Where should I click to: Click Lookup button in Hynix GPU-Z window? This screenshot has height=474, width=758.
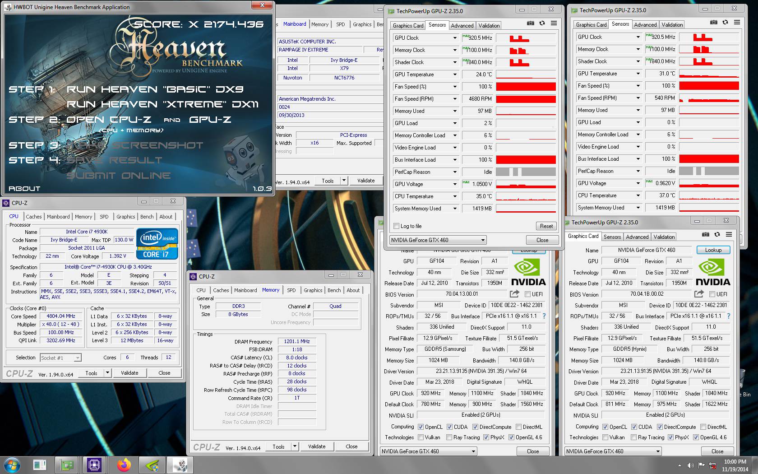pyautogui.click(x=713, y=250)
